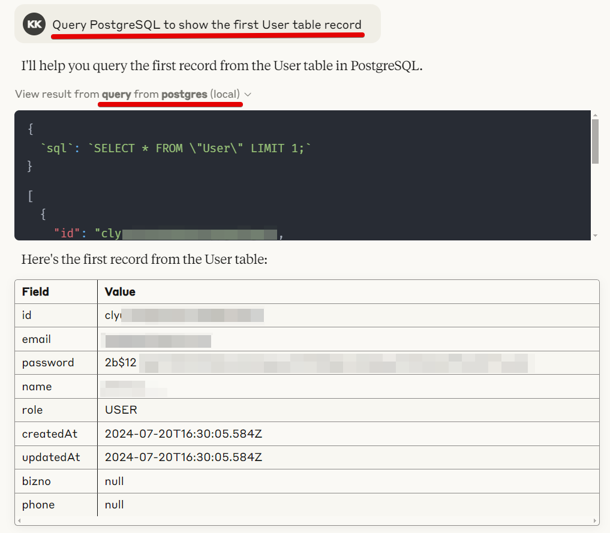Click table horizontal scroll left arrow

tap(19, 520)
